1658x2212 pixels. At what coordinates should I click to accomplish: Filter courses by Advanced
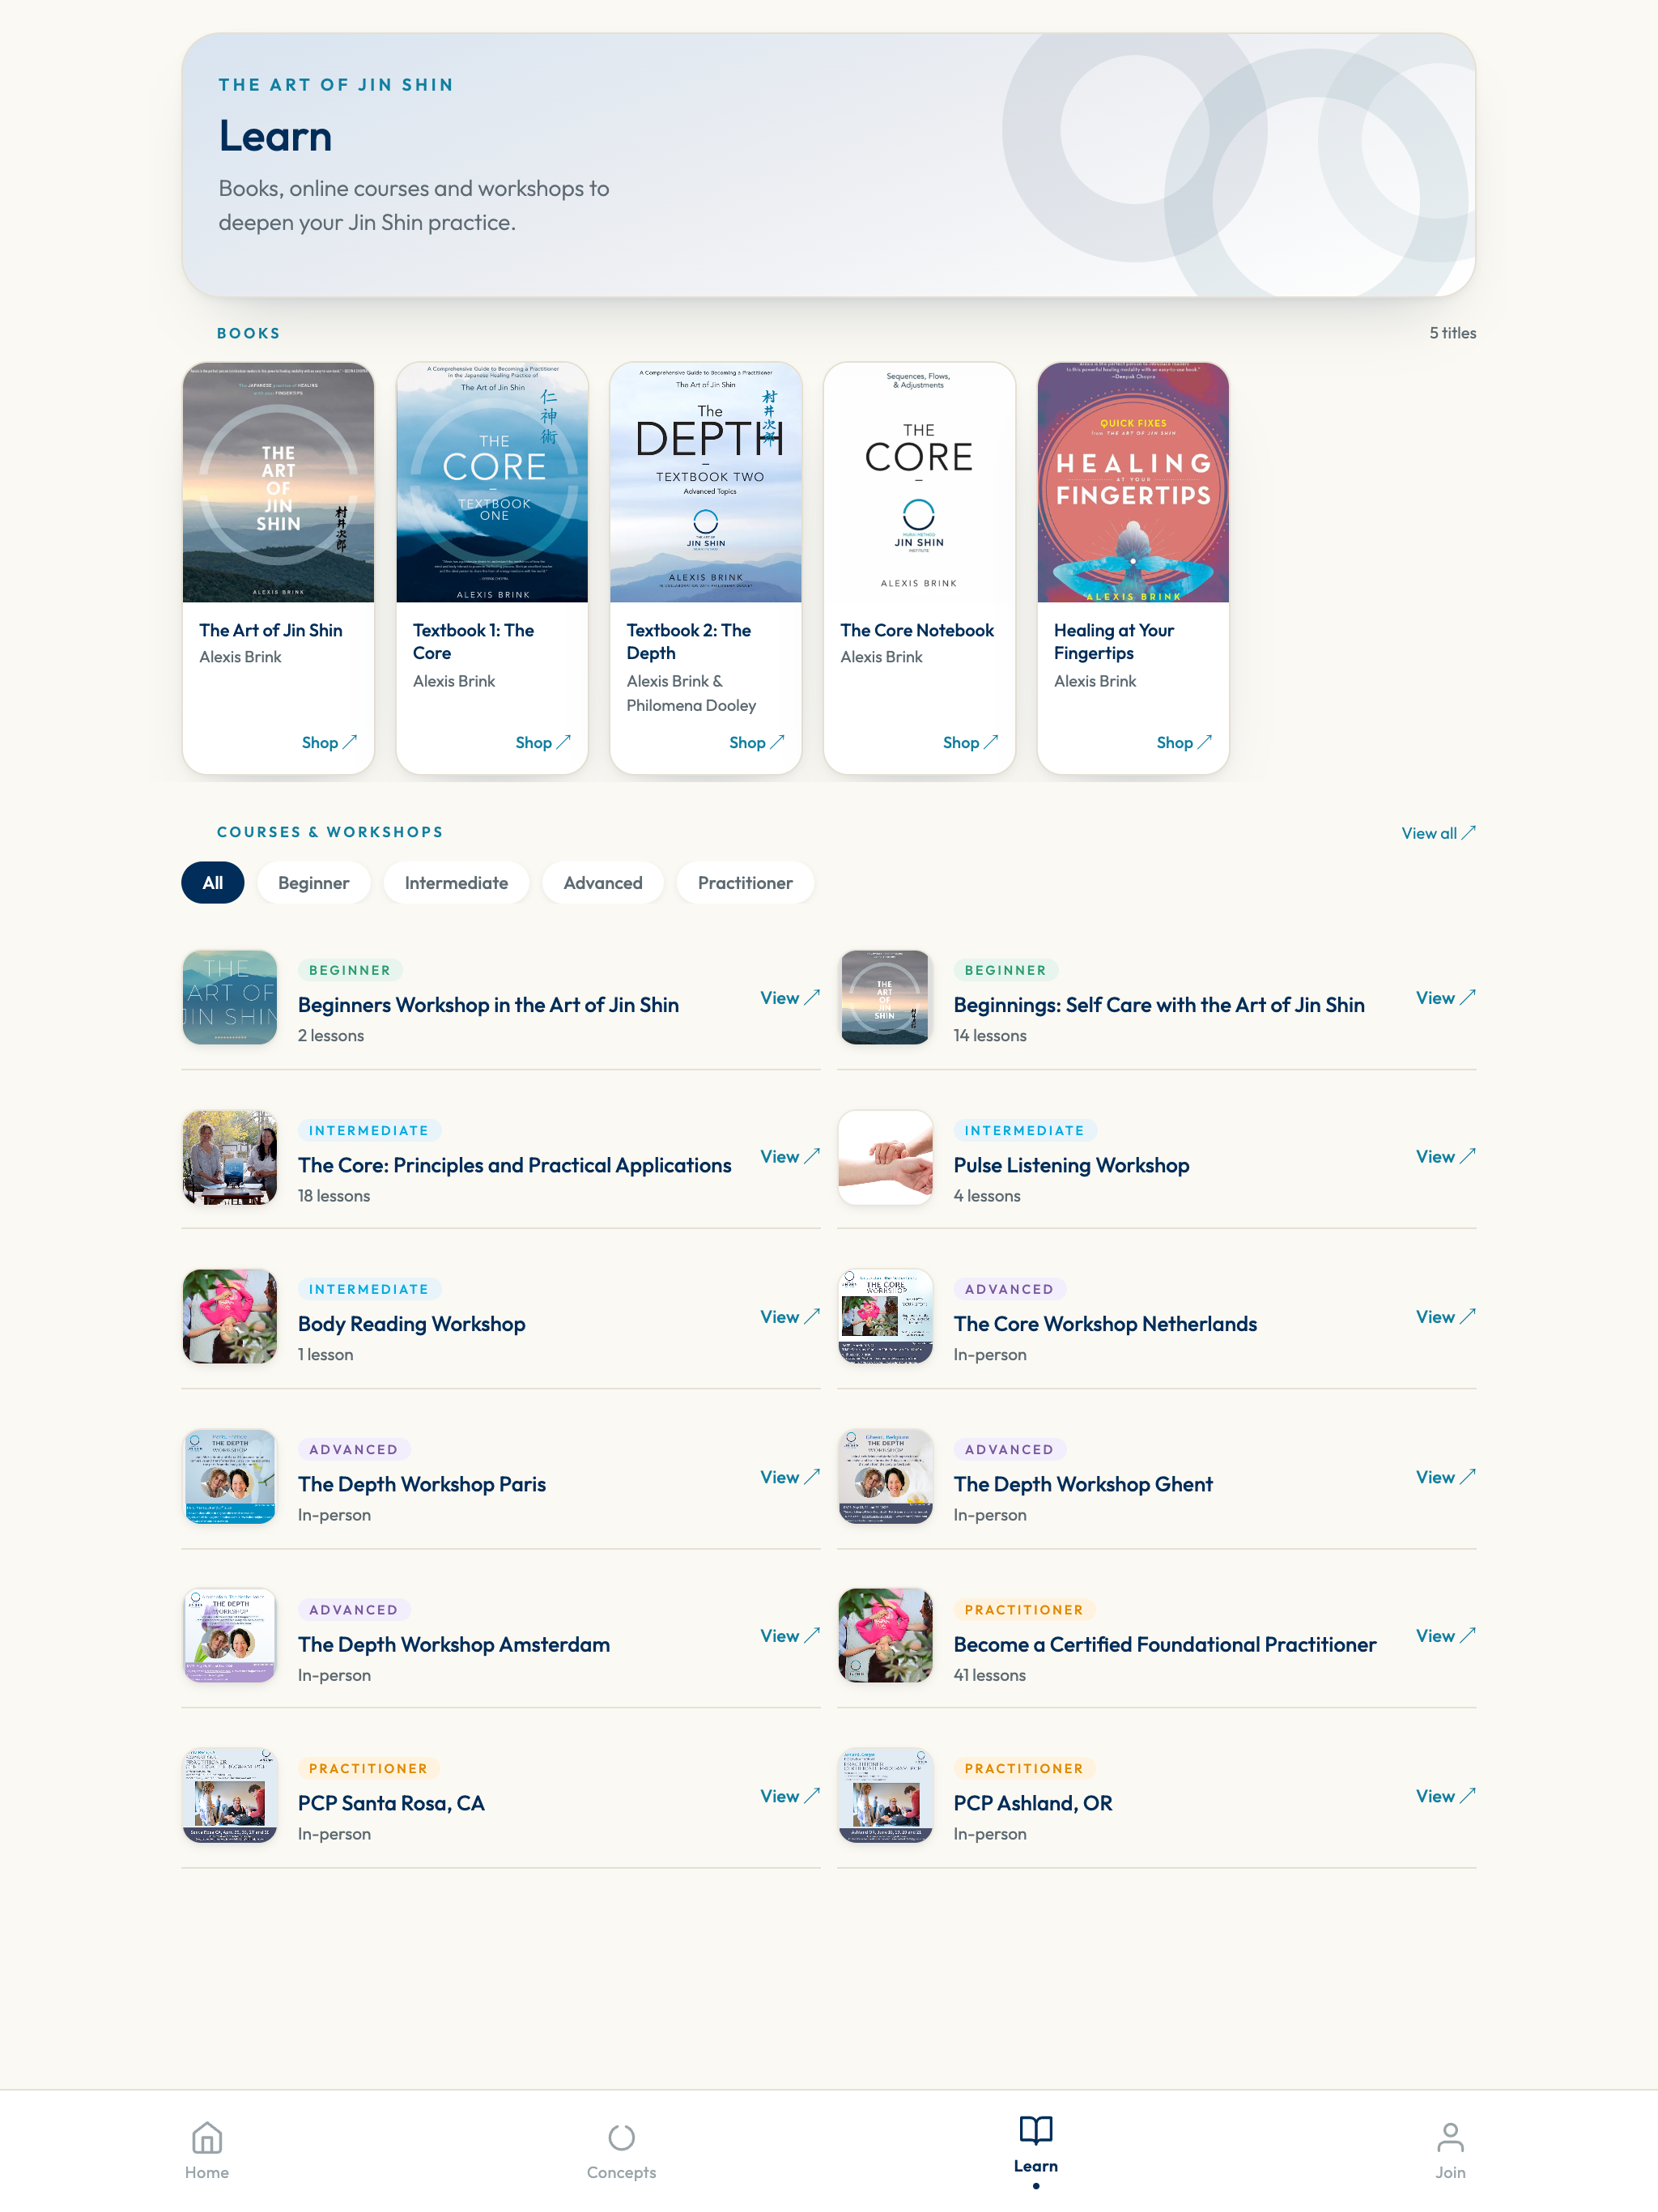pos(603,883)
